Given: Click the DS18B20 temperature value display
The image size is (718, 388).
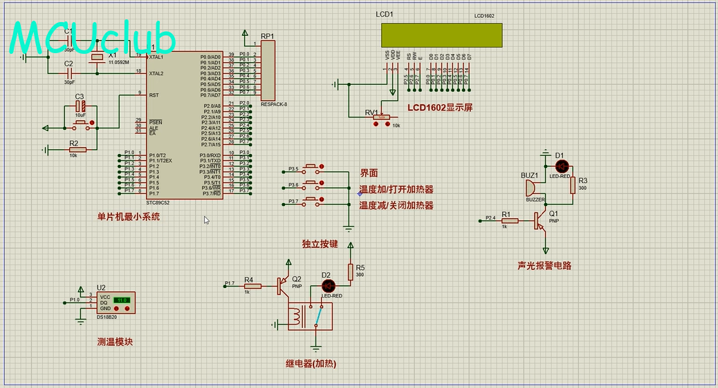Looking at the screenshot, I should coord(122,300).
